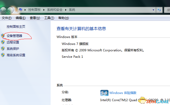Open the 帮助(H) menu
170x105 pixels.
[x=64, y=18]
